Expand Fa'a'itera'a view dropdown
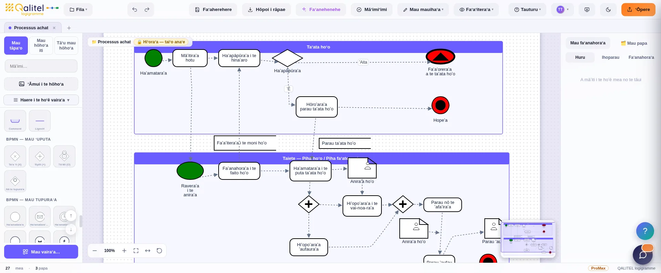661x273 pixels. point(476,10)
